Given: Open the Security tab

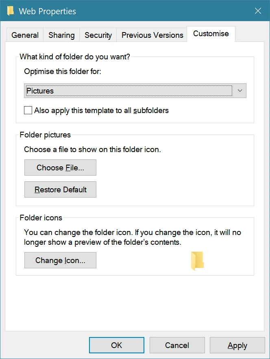Looking at the screenshot, I should tap(98, 35).
